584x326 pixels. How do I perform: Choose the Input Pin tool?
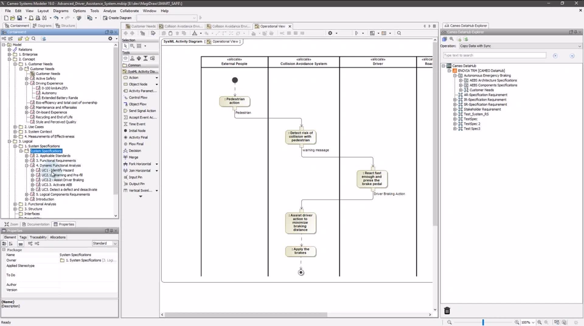pyautogui.click(x=135, y=178)
